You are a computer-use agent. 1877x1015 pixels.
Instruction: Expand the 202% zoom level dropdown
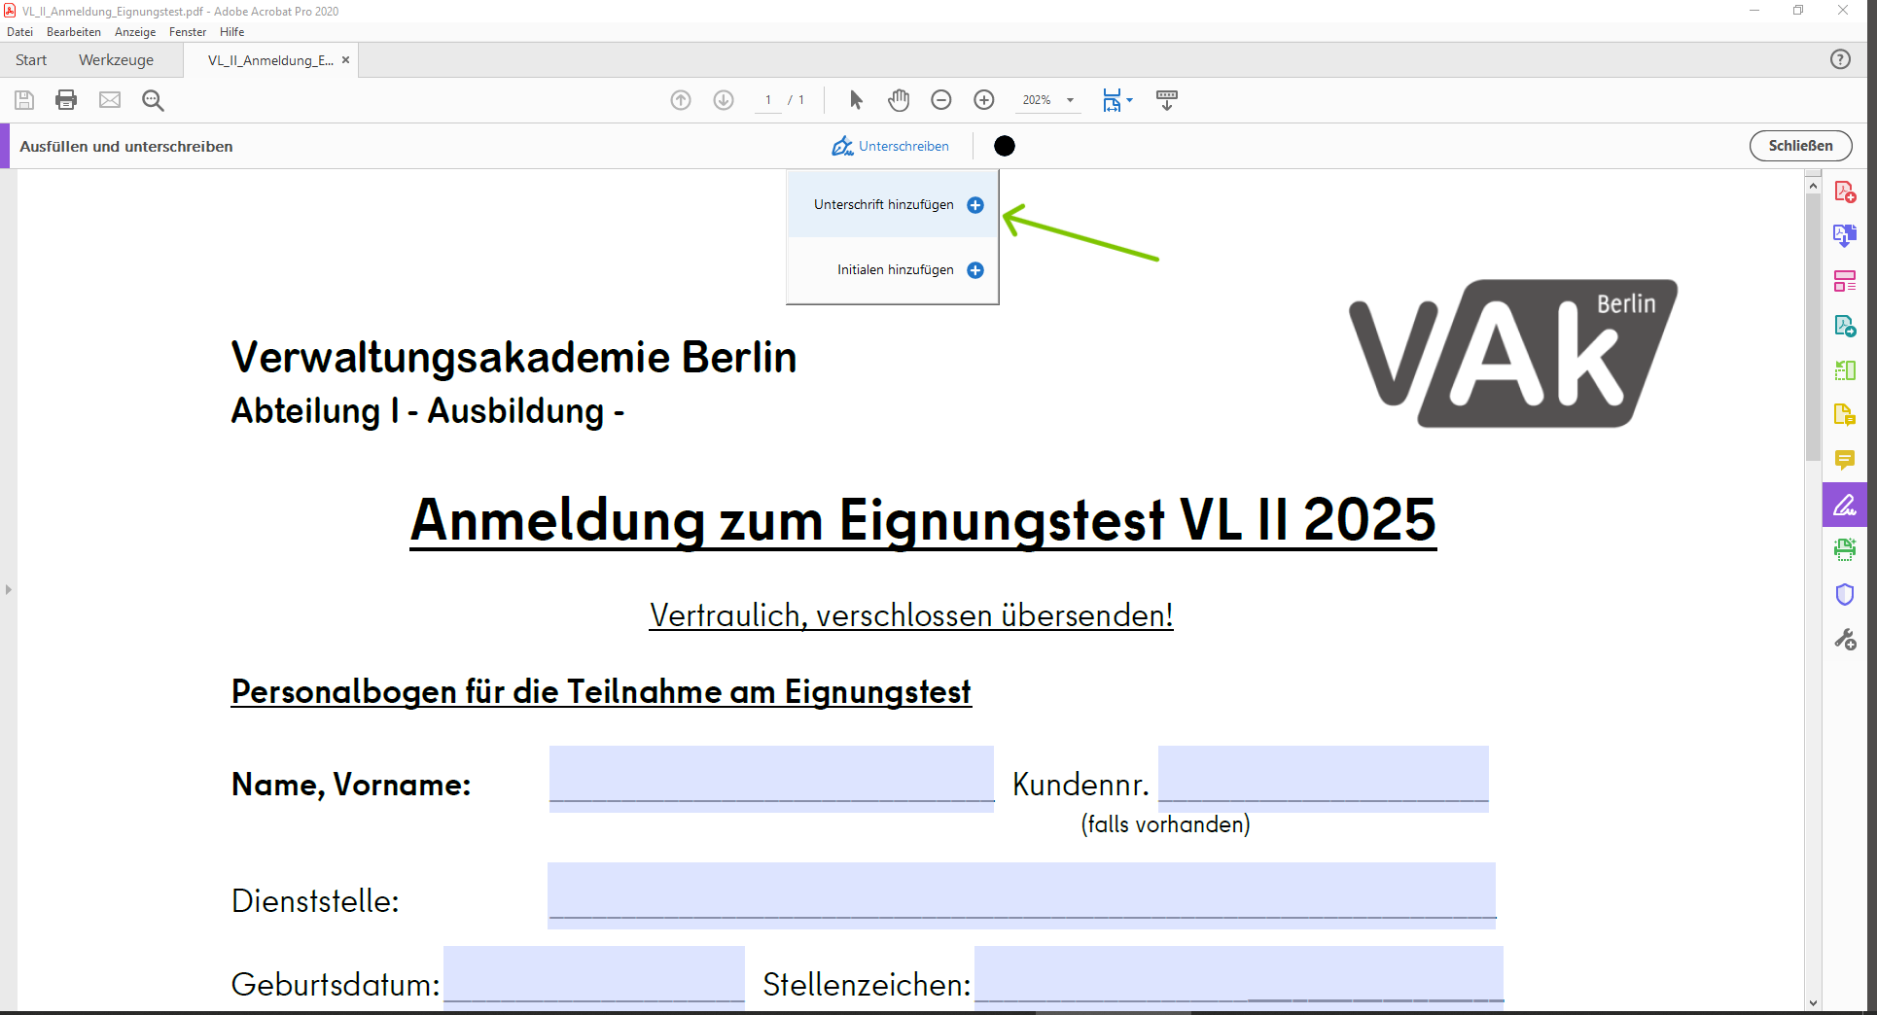1070,100
